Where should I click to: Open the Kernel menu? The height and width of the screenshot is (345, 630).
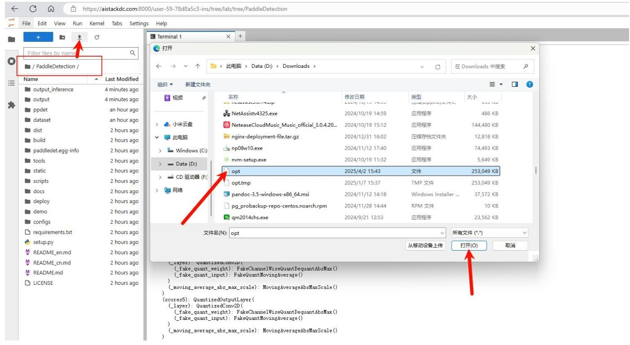[x=97, y=23]
